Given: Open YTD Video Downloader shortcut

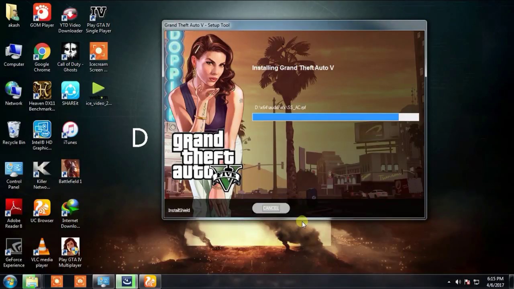Looking at the screenshot, I should pyautogui.click(x=70, y=19).
